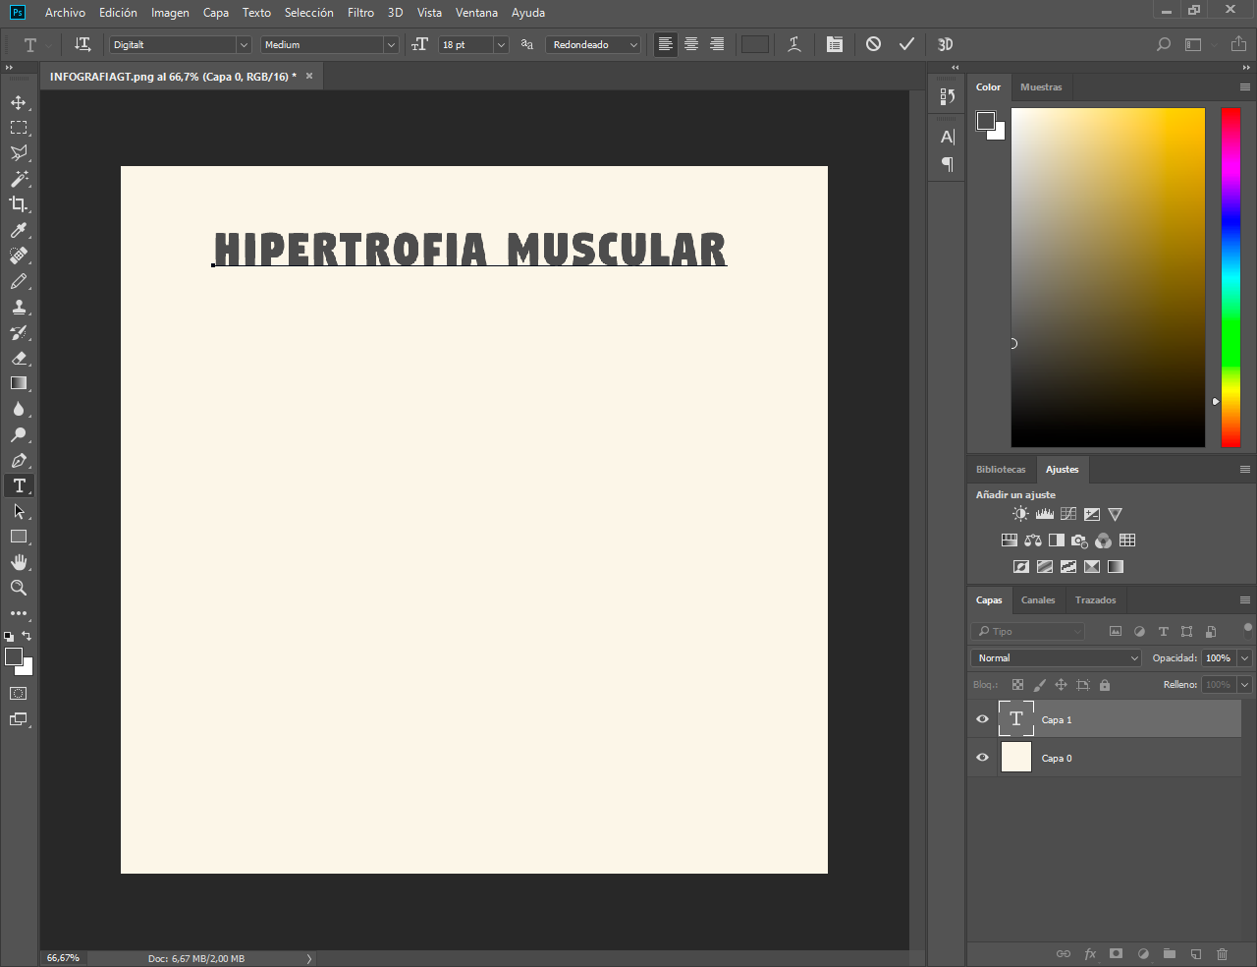The width and height of the screenshot is (1257, 967).
Task: Pick the Eyedropper tool
Action: [x=19, y=230]
